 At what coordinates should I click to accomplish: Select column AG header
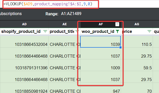point(137,24)
